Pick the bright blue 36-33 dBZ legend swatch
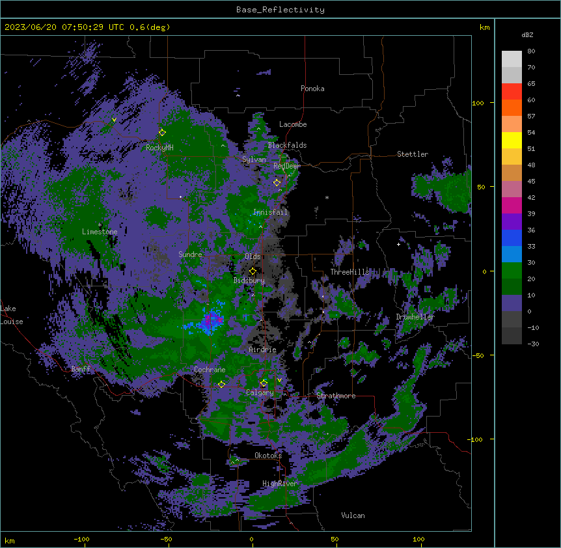561x548 pixels. [512, 238]
